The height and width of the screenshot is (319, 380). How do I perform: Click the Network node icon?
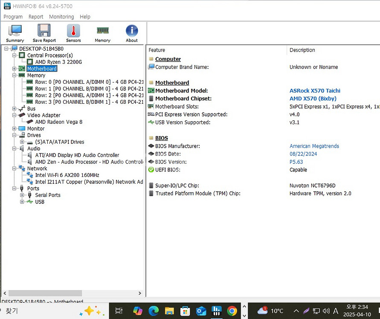point(22,168)
